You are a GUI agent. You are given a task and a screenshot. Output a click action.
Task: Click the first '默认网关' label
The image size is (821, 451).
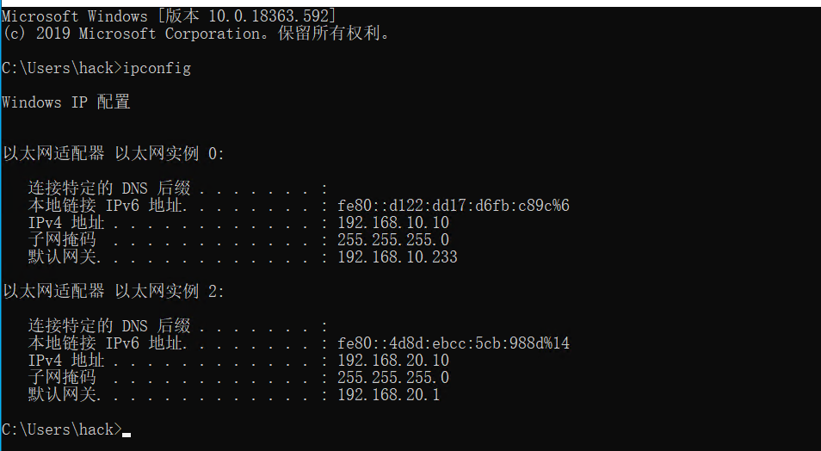point(62,256)
